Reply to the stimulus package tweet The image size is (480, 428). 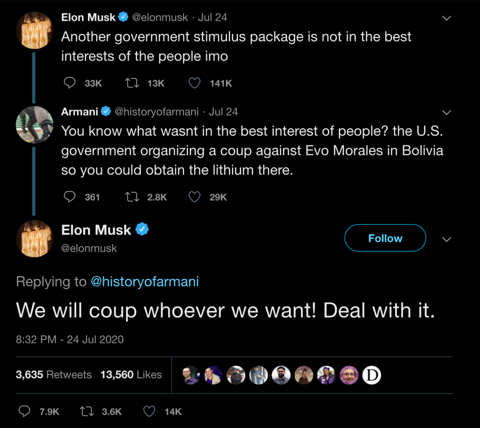pyautogui.click(x=69, y=83)
